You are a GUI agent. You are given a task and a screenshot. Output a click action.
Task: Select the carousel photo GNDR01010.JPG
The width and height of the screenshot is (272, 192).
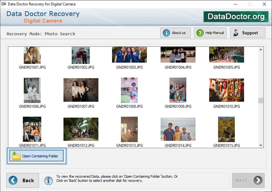pyautogui.click(x=226, y=90)
